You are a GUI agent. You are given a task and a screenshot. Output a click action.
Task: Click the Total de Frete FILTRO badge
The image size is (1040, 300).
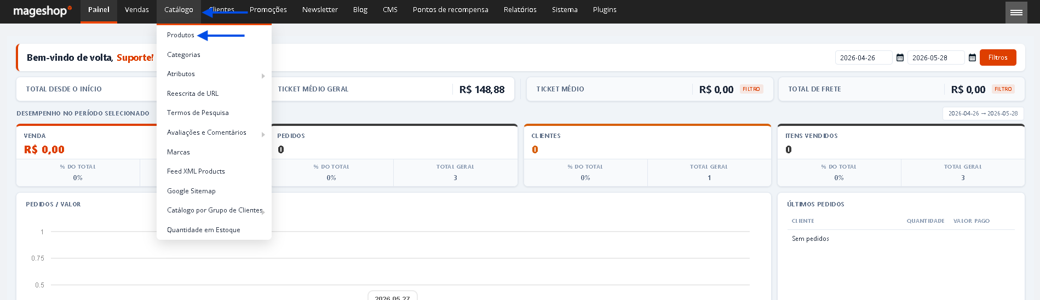(x=1003, y=89)
